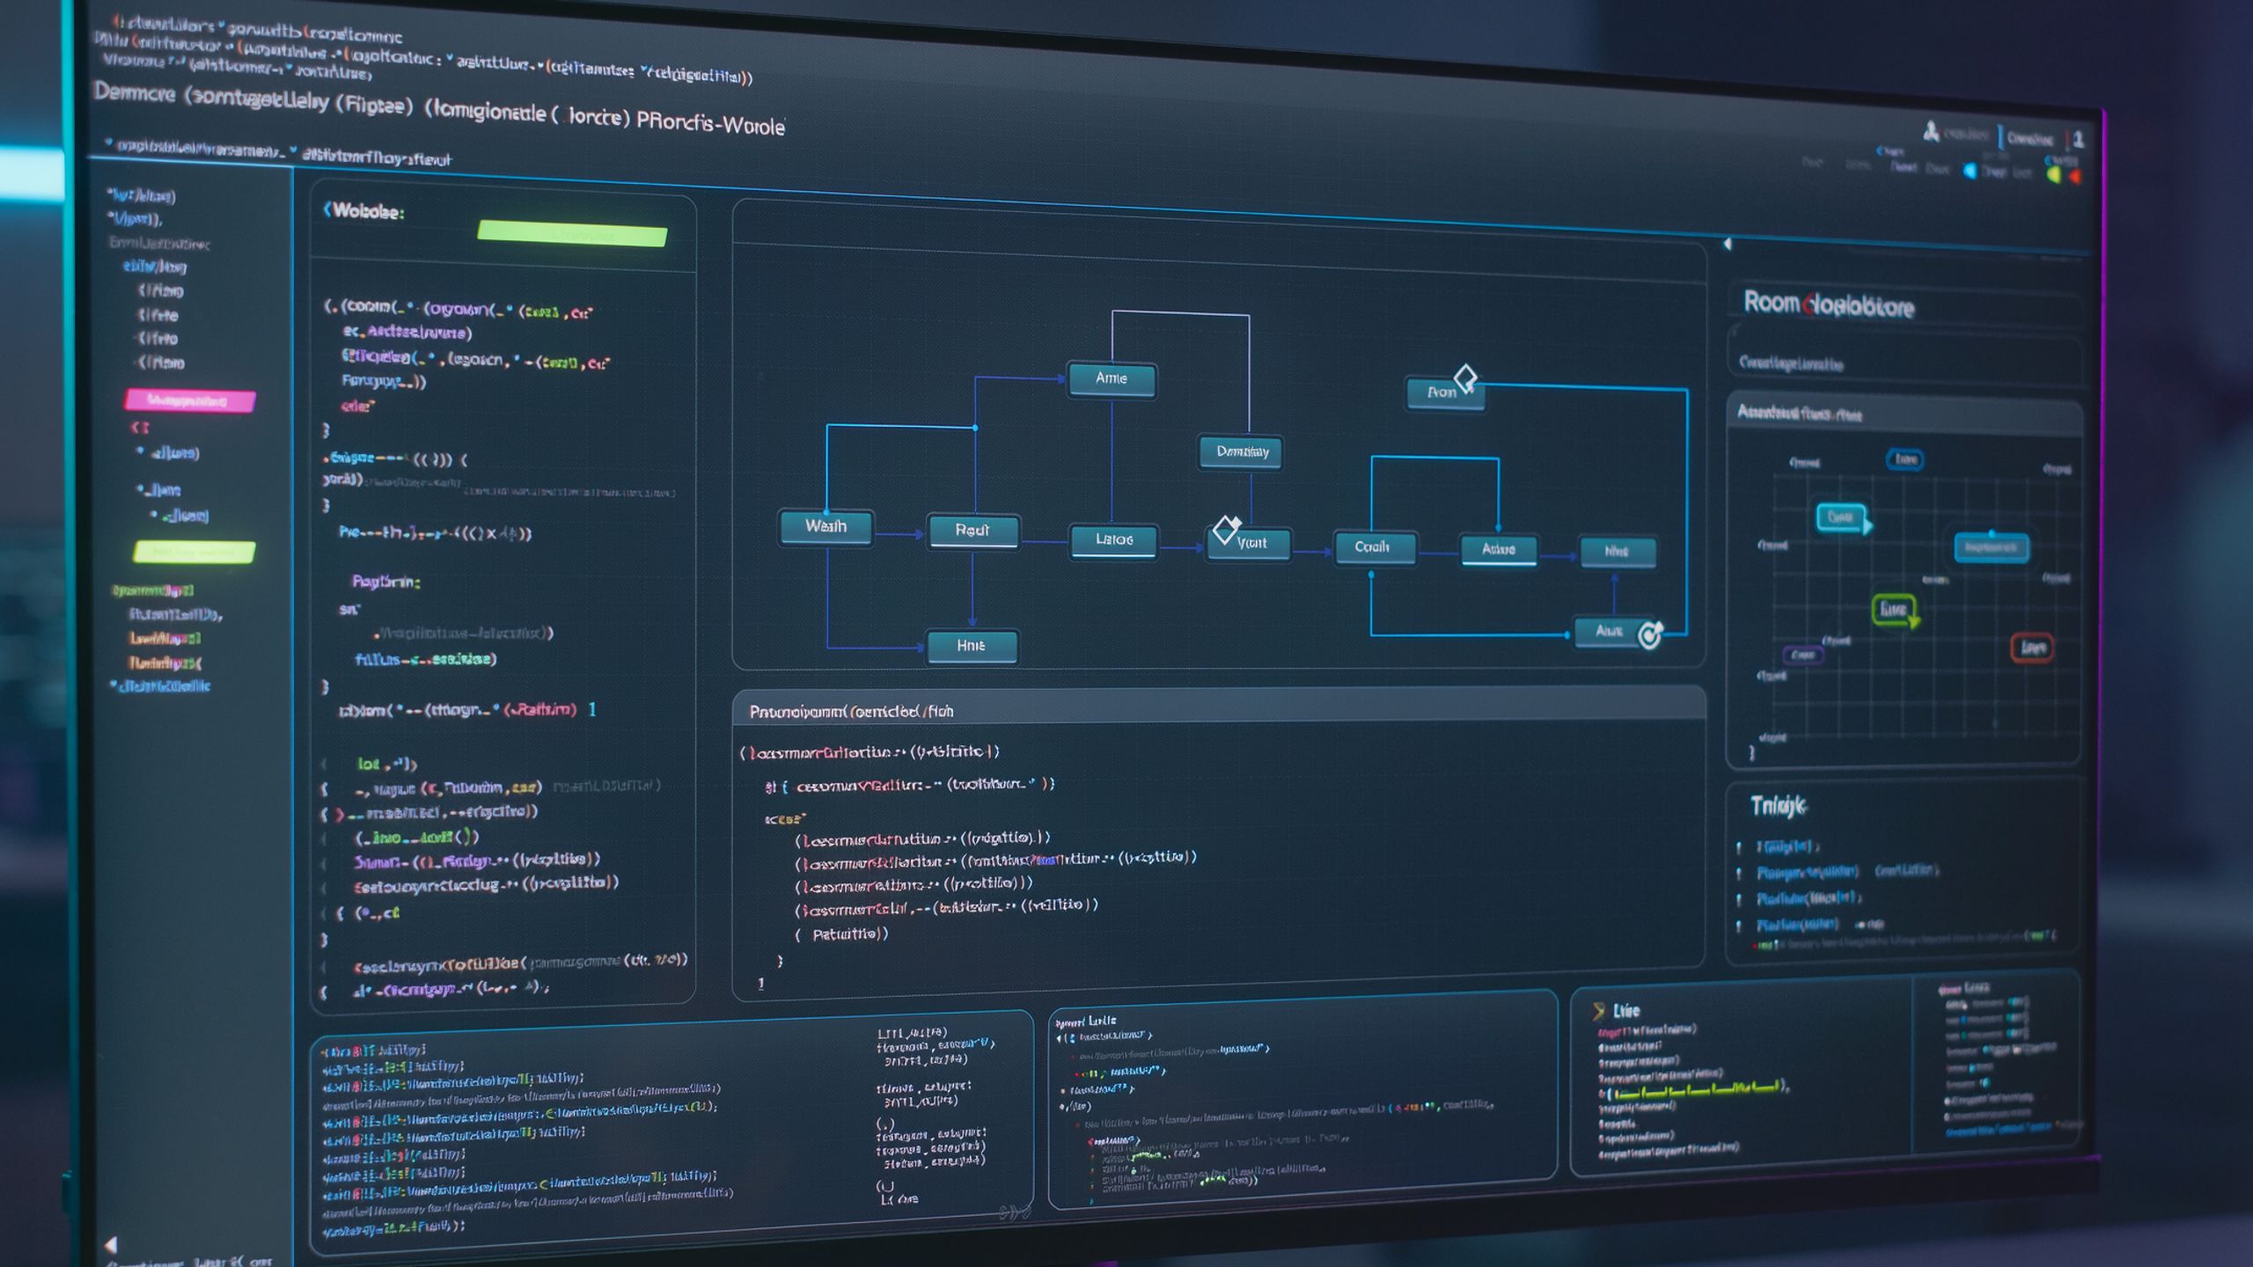2253x1267 pixels.
Task: Click the white collapse triangle above the Room panel
Action: click(1728, 244)
